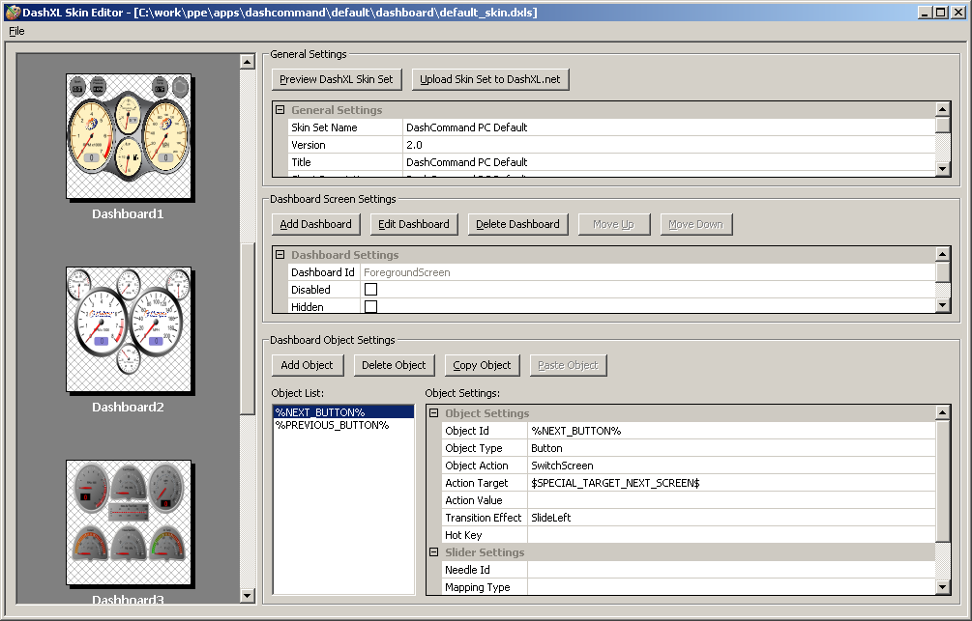The image size is (972, 621).
Task: Click Preview DashXL Skin Set button
Action: [x=336, y=79]
